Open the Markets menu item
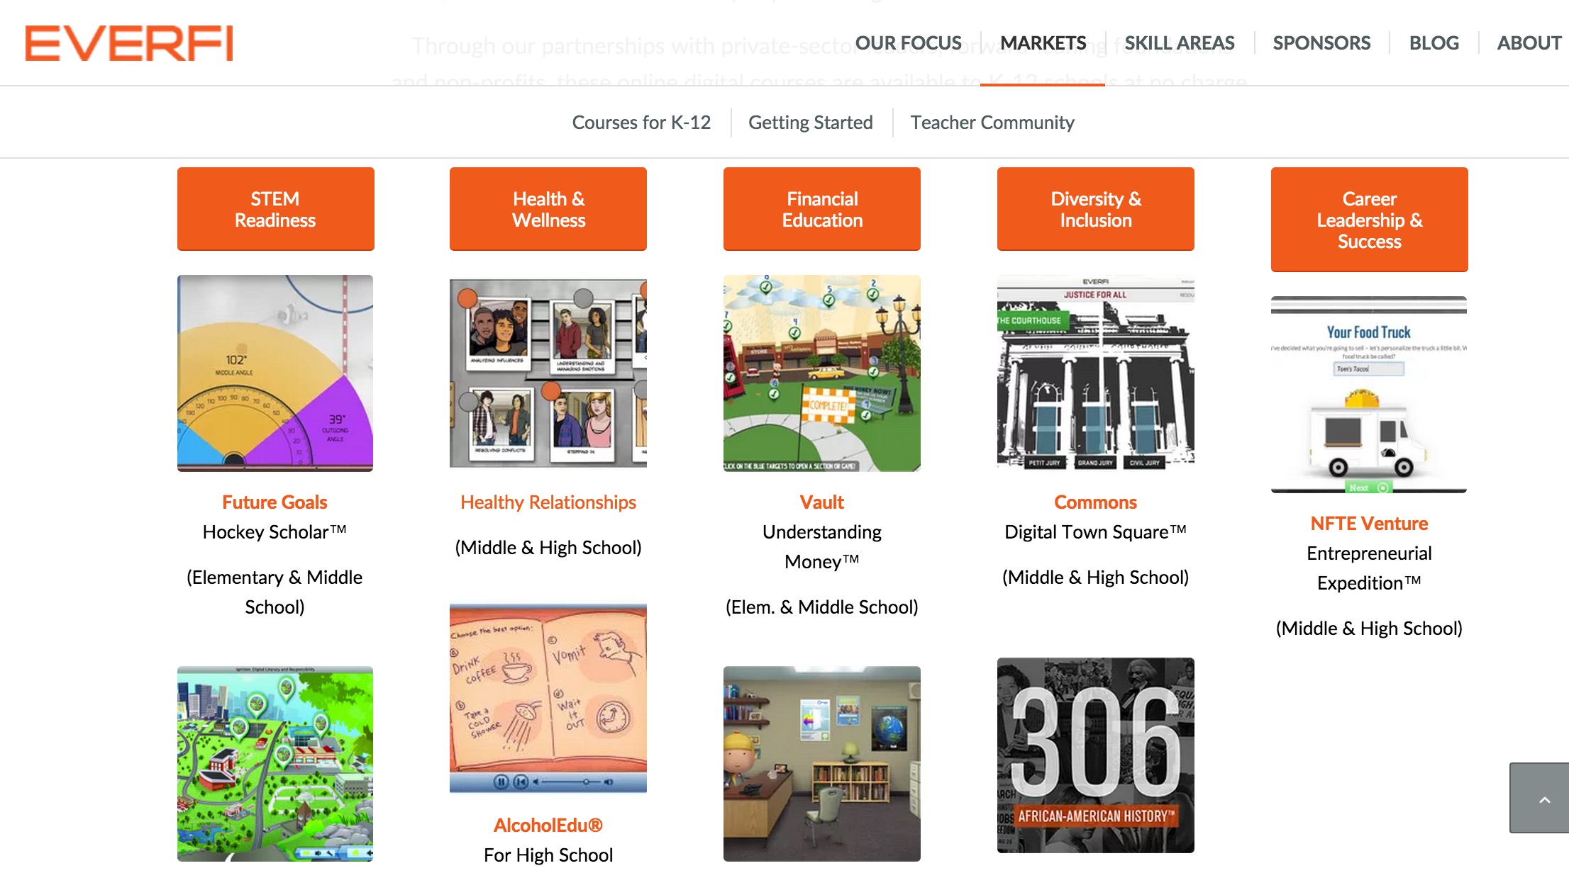This screenshot has width=1569, height=873. (x=1043, y=43)
